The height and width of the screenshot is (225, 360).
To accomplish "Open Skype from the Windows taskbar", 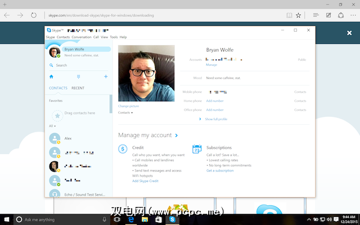I will (x=172, y=219).
